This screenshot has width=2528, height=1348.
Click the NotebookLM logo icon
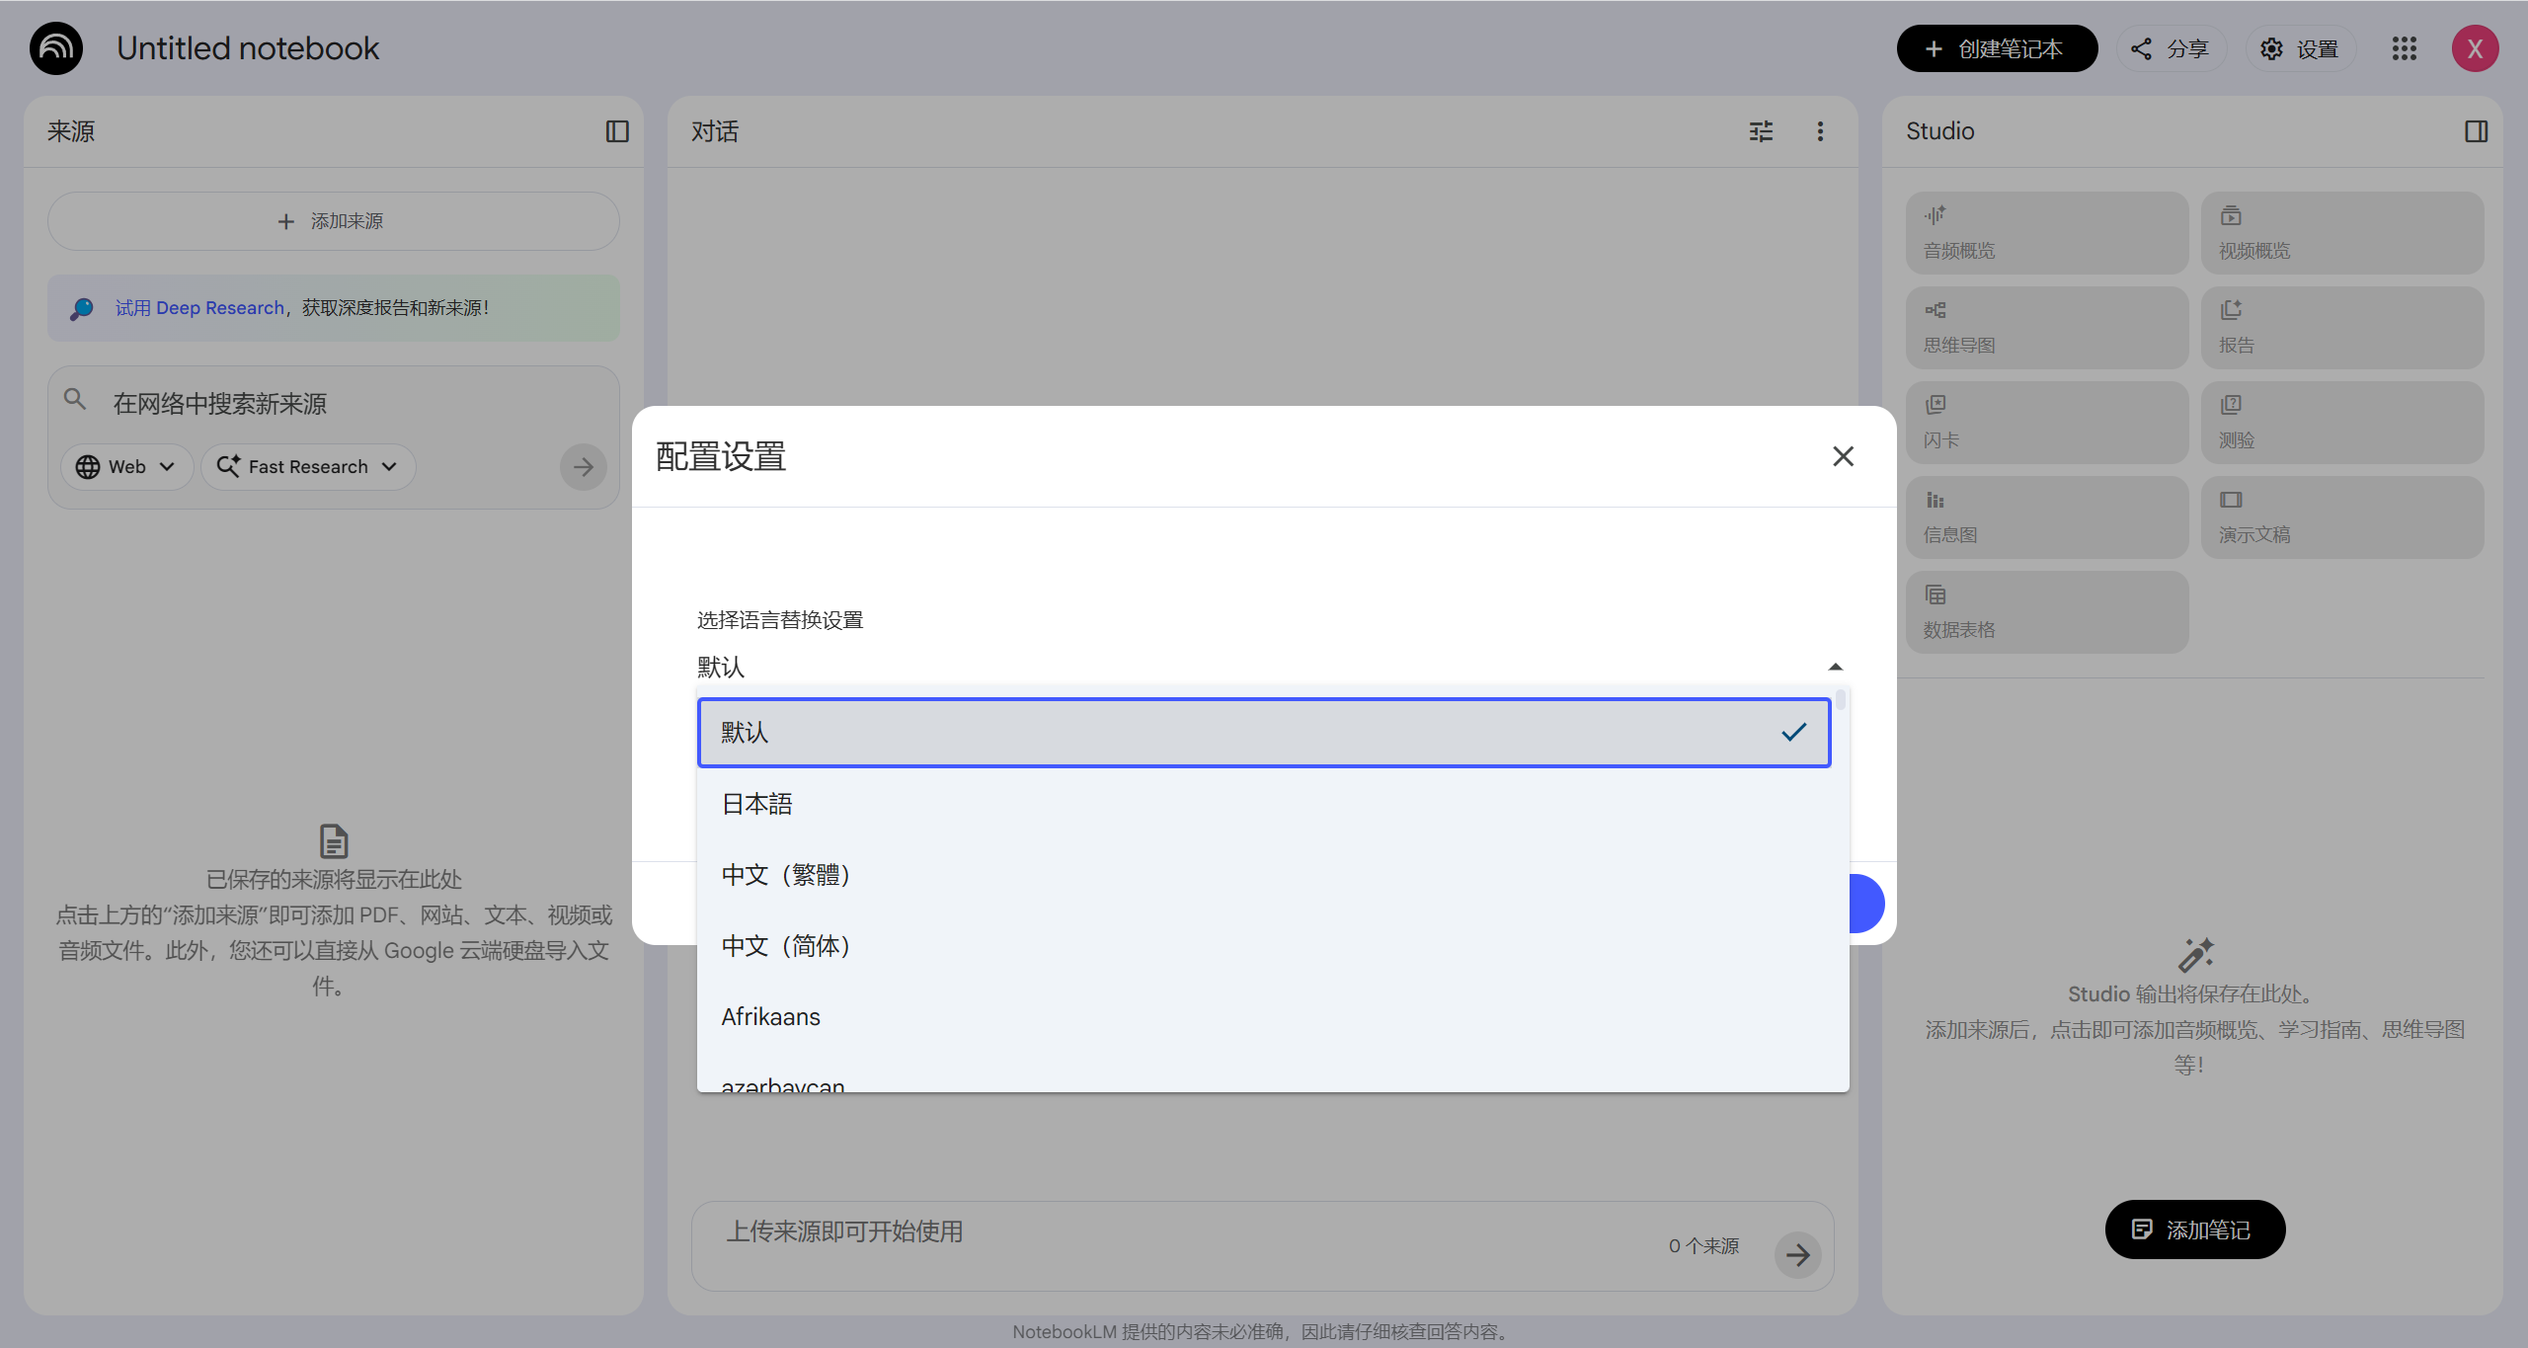pyautogui.click(x=56, y=48)
